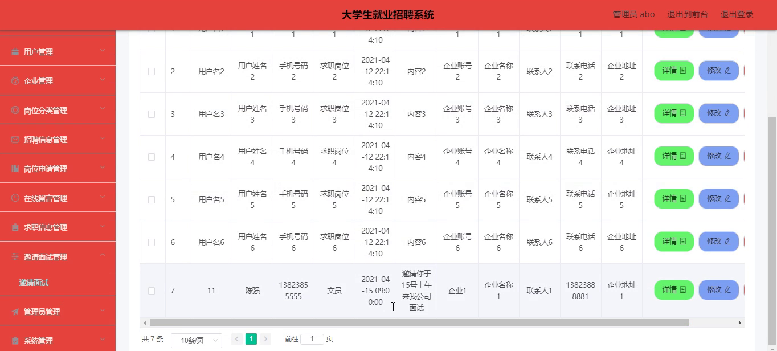This screenshot has height=351, width=777.
Task: Select the checkbox for row 2
Action: click(152, 71)
